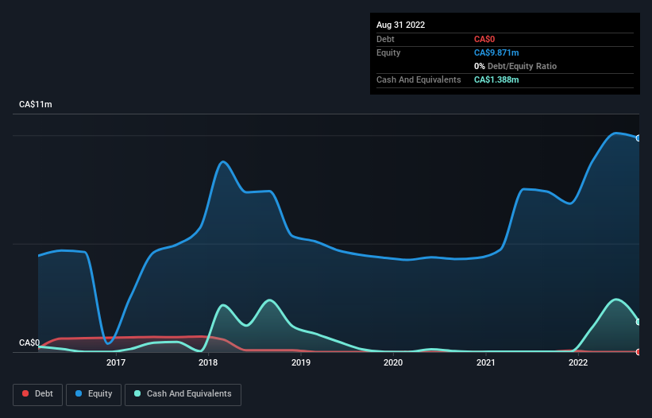The image size is (652, 418).
Task: Click the 0% Debt/Equity Ratio text
Action: [x=515, y=66]
